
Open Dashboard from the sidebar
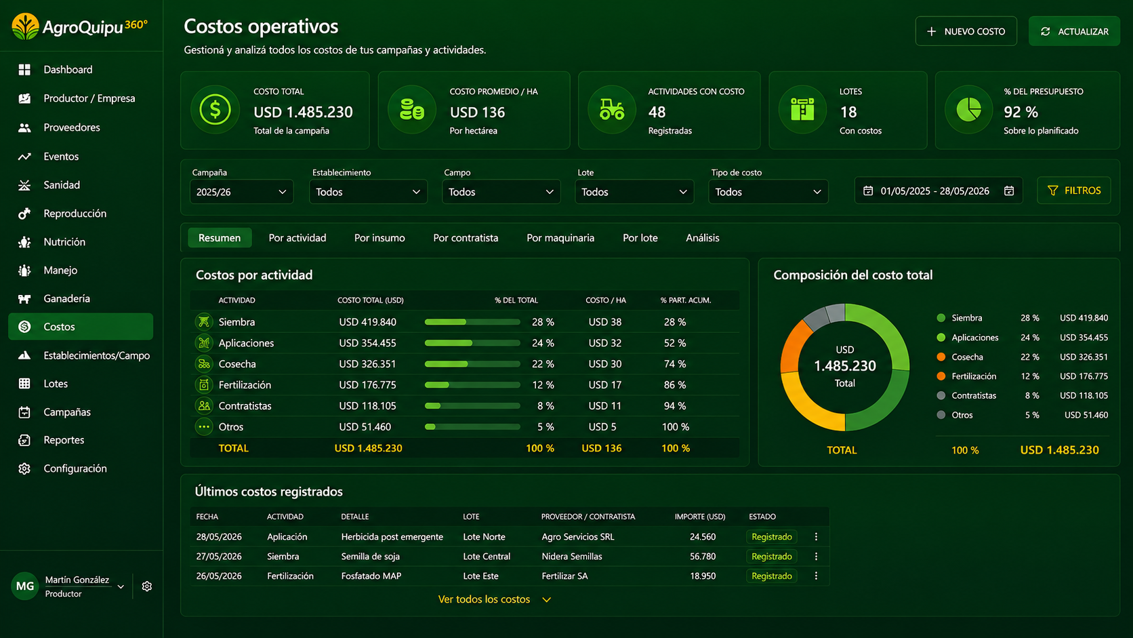[68, 69]
